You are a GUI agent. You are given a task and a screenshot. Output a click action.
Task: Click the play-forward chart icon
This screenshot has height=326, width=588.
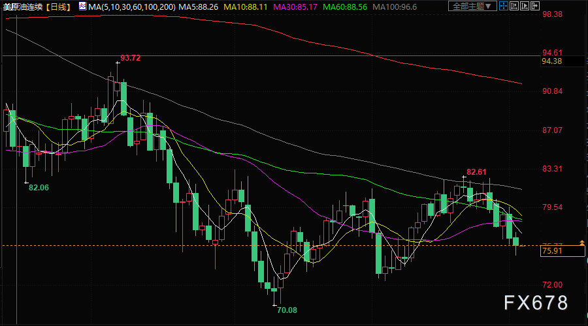click(525, 6)
